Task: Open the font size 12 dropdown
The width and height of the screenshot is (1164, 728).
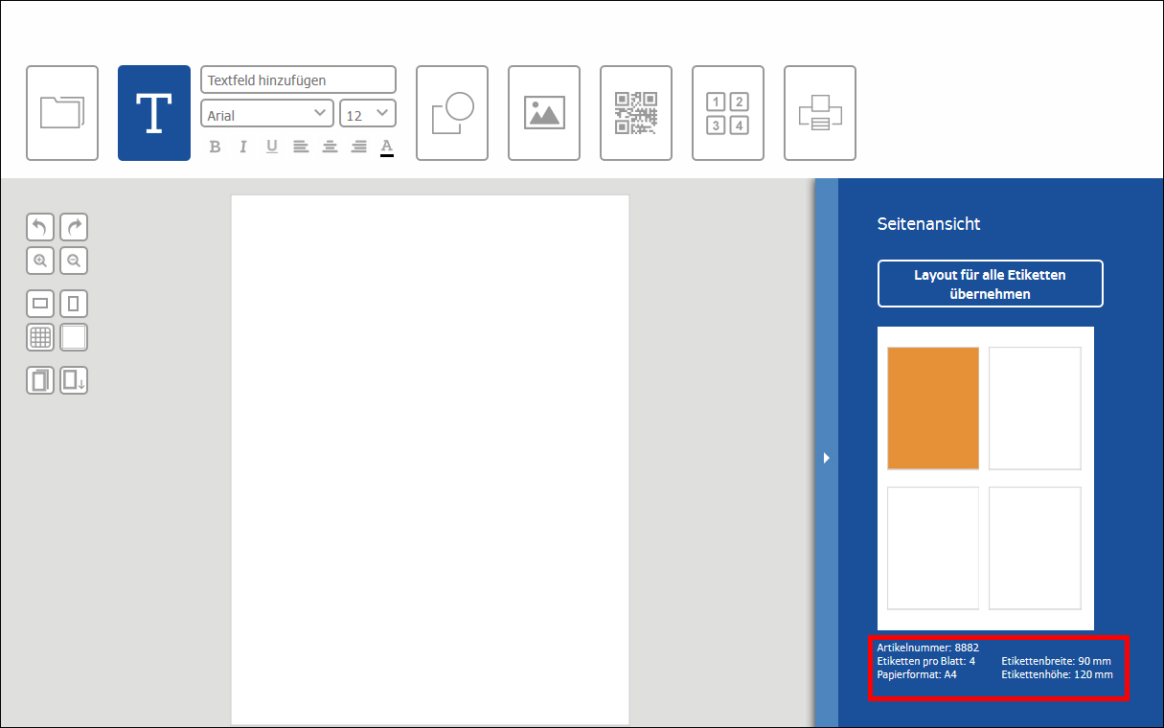Action: [x=367, y=113]
